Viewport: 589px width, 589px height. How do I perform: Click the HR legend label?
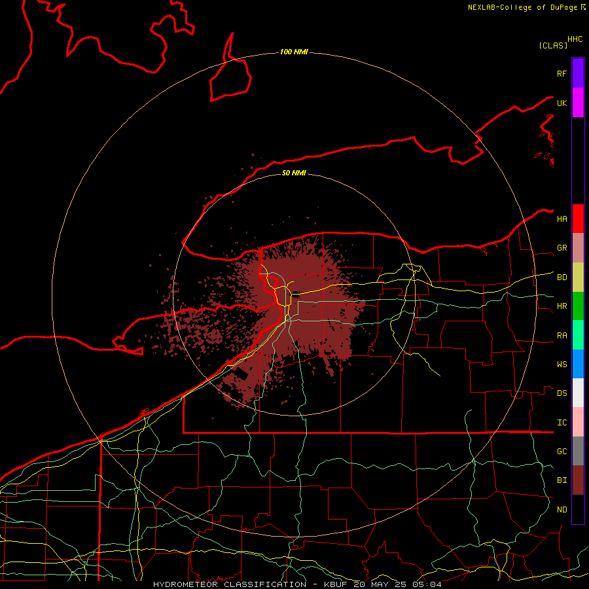coord(562,306)
